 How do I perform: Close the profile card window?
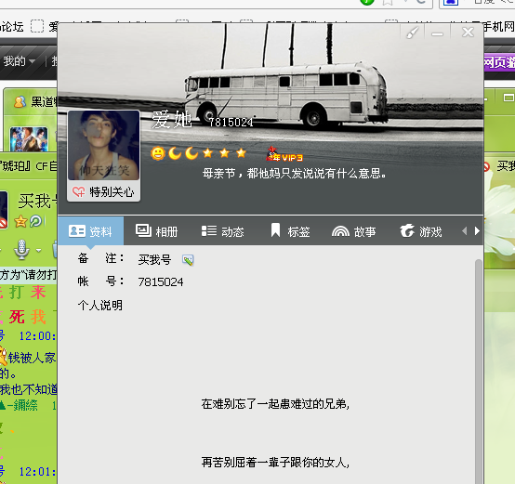[468, 33]
